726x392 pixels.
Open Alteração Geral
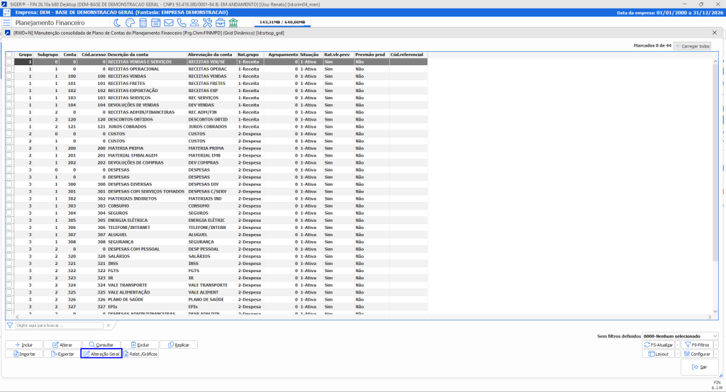(x=101, y=354)
